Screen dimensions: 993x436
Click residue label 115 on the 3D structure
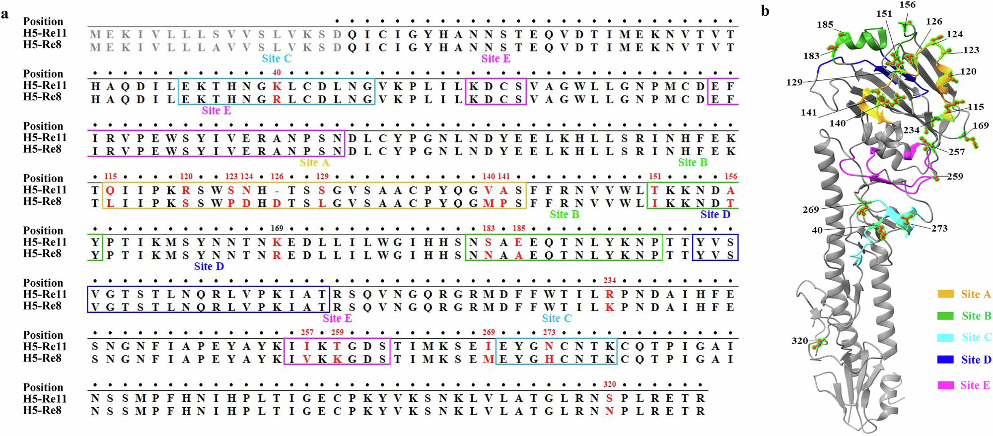click(976, 107)
